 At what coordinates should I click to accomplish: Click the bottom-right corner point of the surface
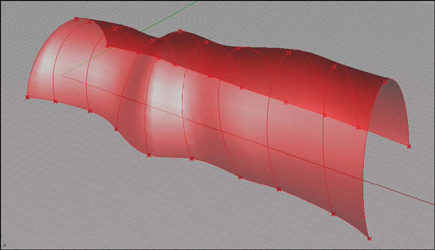pyautogui.click(x=369, y=238)
